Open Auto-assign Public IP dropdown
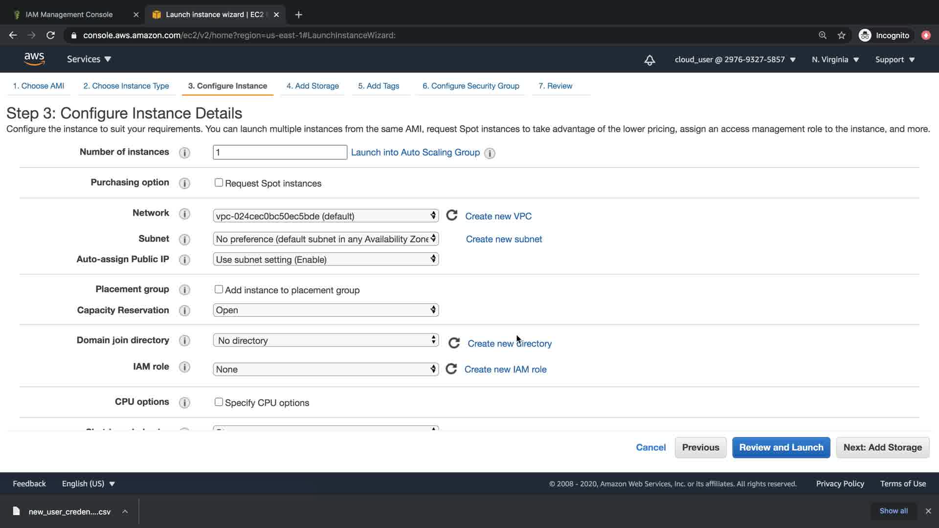939x528 pixels. [325, 260]
